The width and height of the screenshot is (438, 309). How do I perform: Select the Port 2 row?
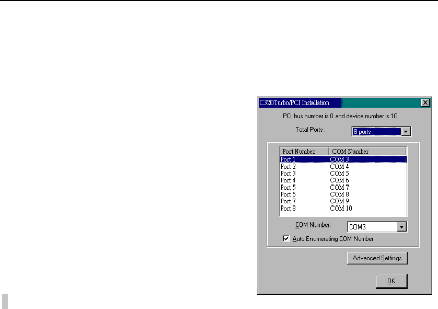343,167
